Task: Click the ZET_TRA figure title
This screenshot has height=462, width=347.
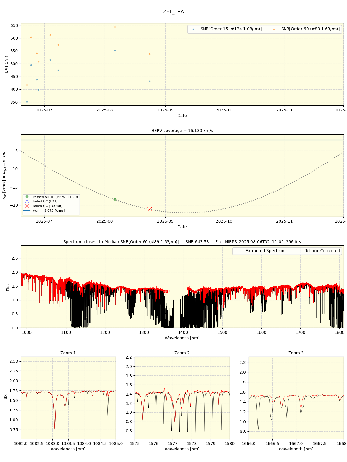Action: 173,12
